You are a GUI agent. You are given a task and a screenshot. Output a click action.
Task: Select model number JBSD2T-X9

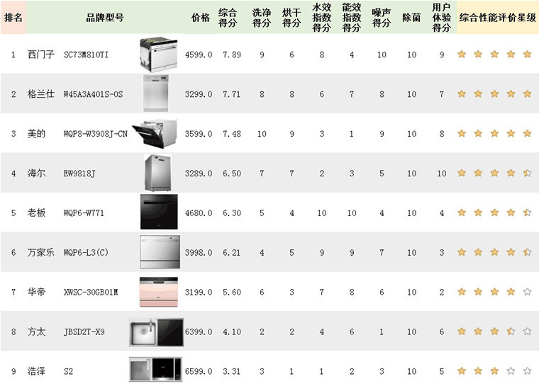pyautogui.click(x=84, y=332)
